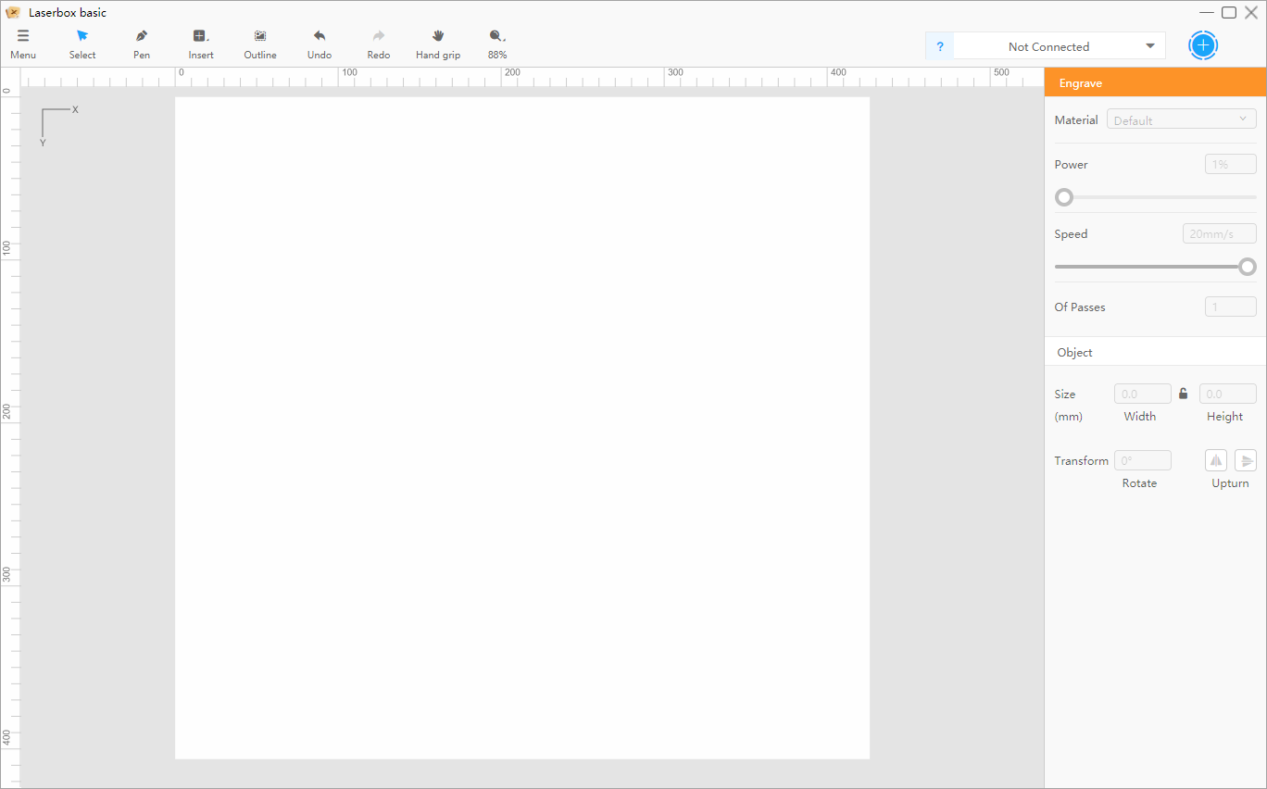The image size is (1267, 789).
Task: Click the Speed 20mm/s field
Action: pos(1220,233)
